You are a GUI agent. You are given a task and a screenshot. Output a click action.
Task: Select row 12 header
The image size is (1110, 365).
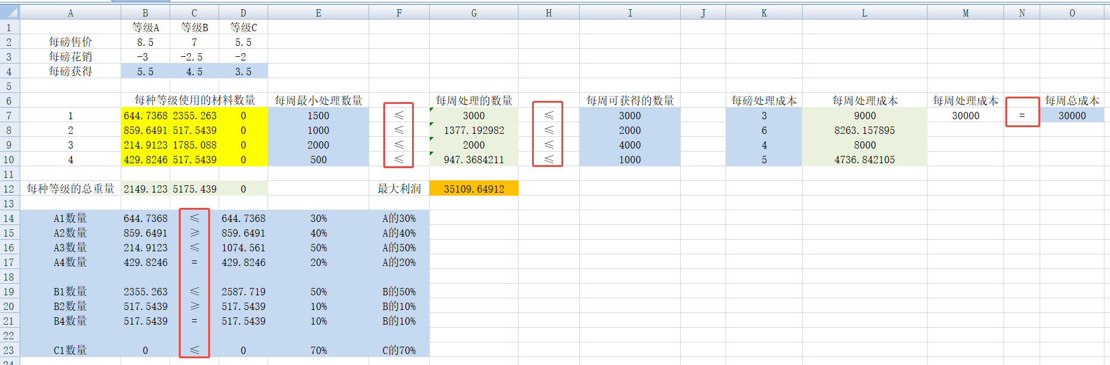[9, 189]
